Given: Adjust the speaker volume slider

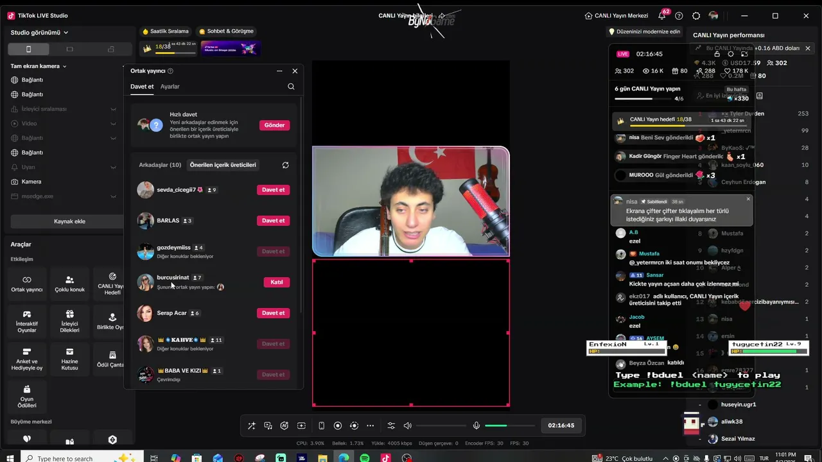Looking at the screenshot, I should [x=441, y=425].
